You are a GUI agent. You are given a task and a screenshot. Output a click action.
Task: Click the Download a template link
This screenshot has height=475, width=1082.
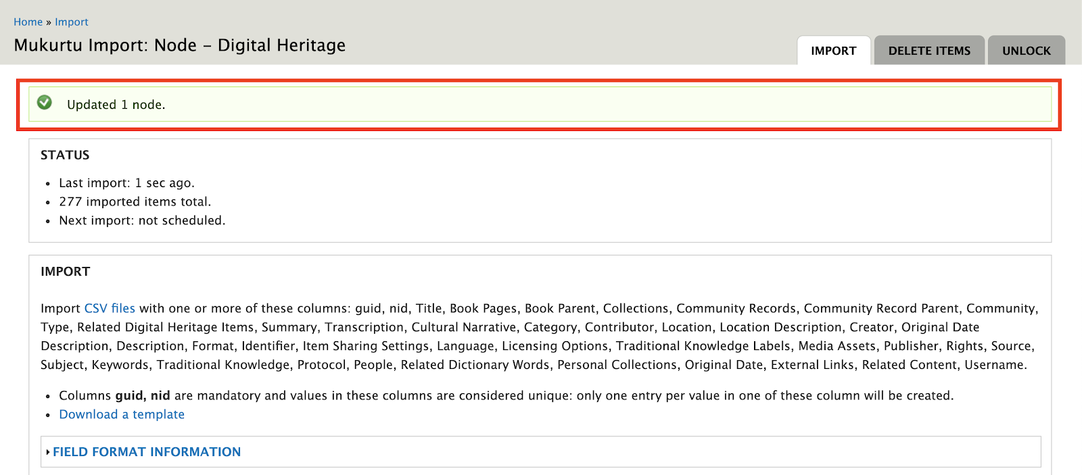point(122,414)
